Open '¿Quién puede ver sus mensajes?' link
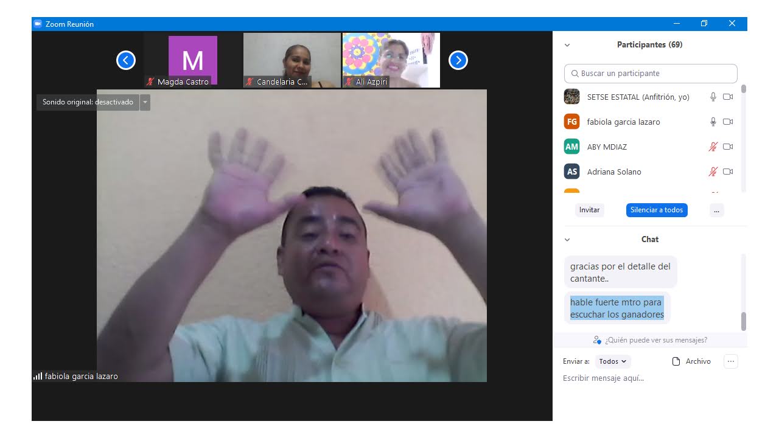This screenshot has height=438, width=779. pos(650,340)
